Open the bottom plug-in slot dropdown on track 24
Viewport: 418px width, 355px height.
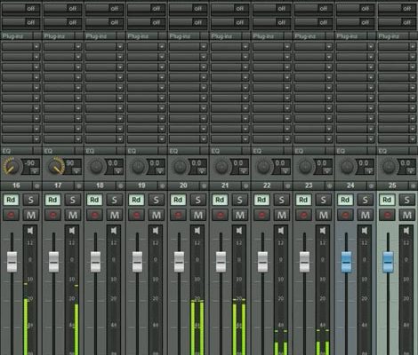click(x=371, y=138)
